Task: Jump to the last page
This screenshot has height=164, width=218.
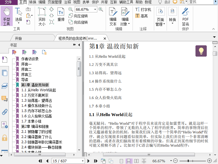Action: point(96,161)
